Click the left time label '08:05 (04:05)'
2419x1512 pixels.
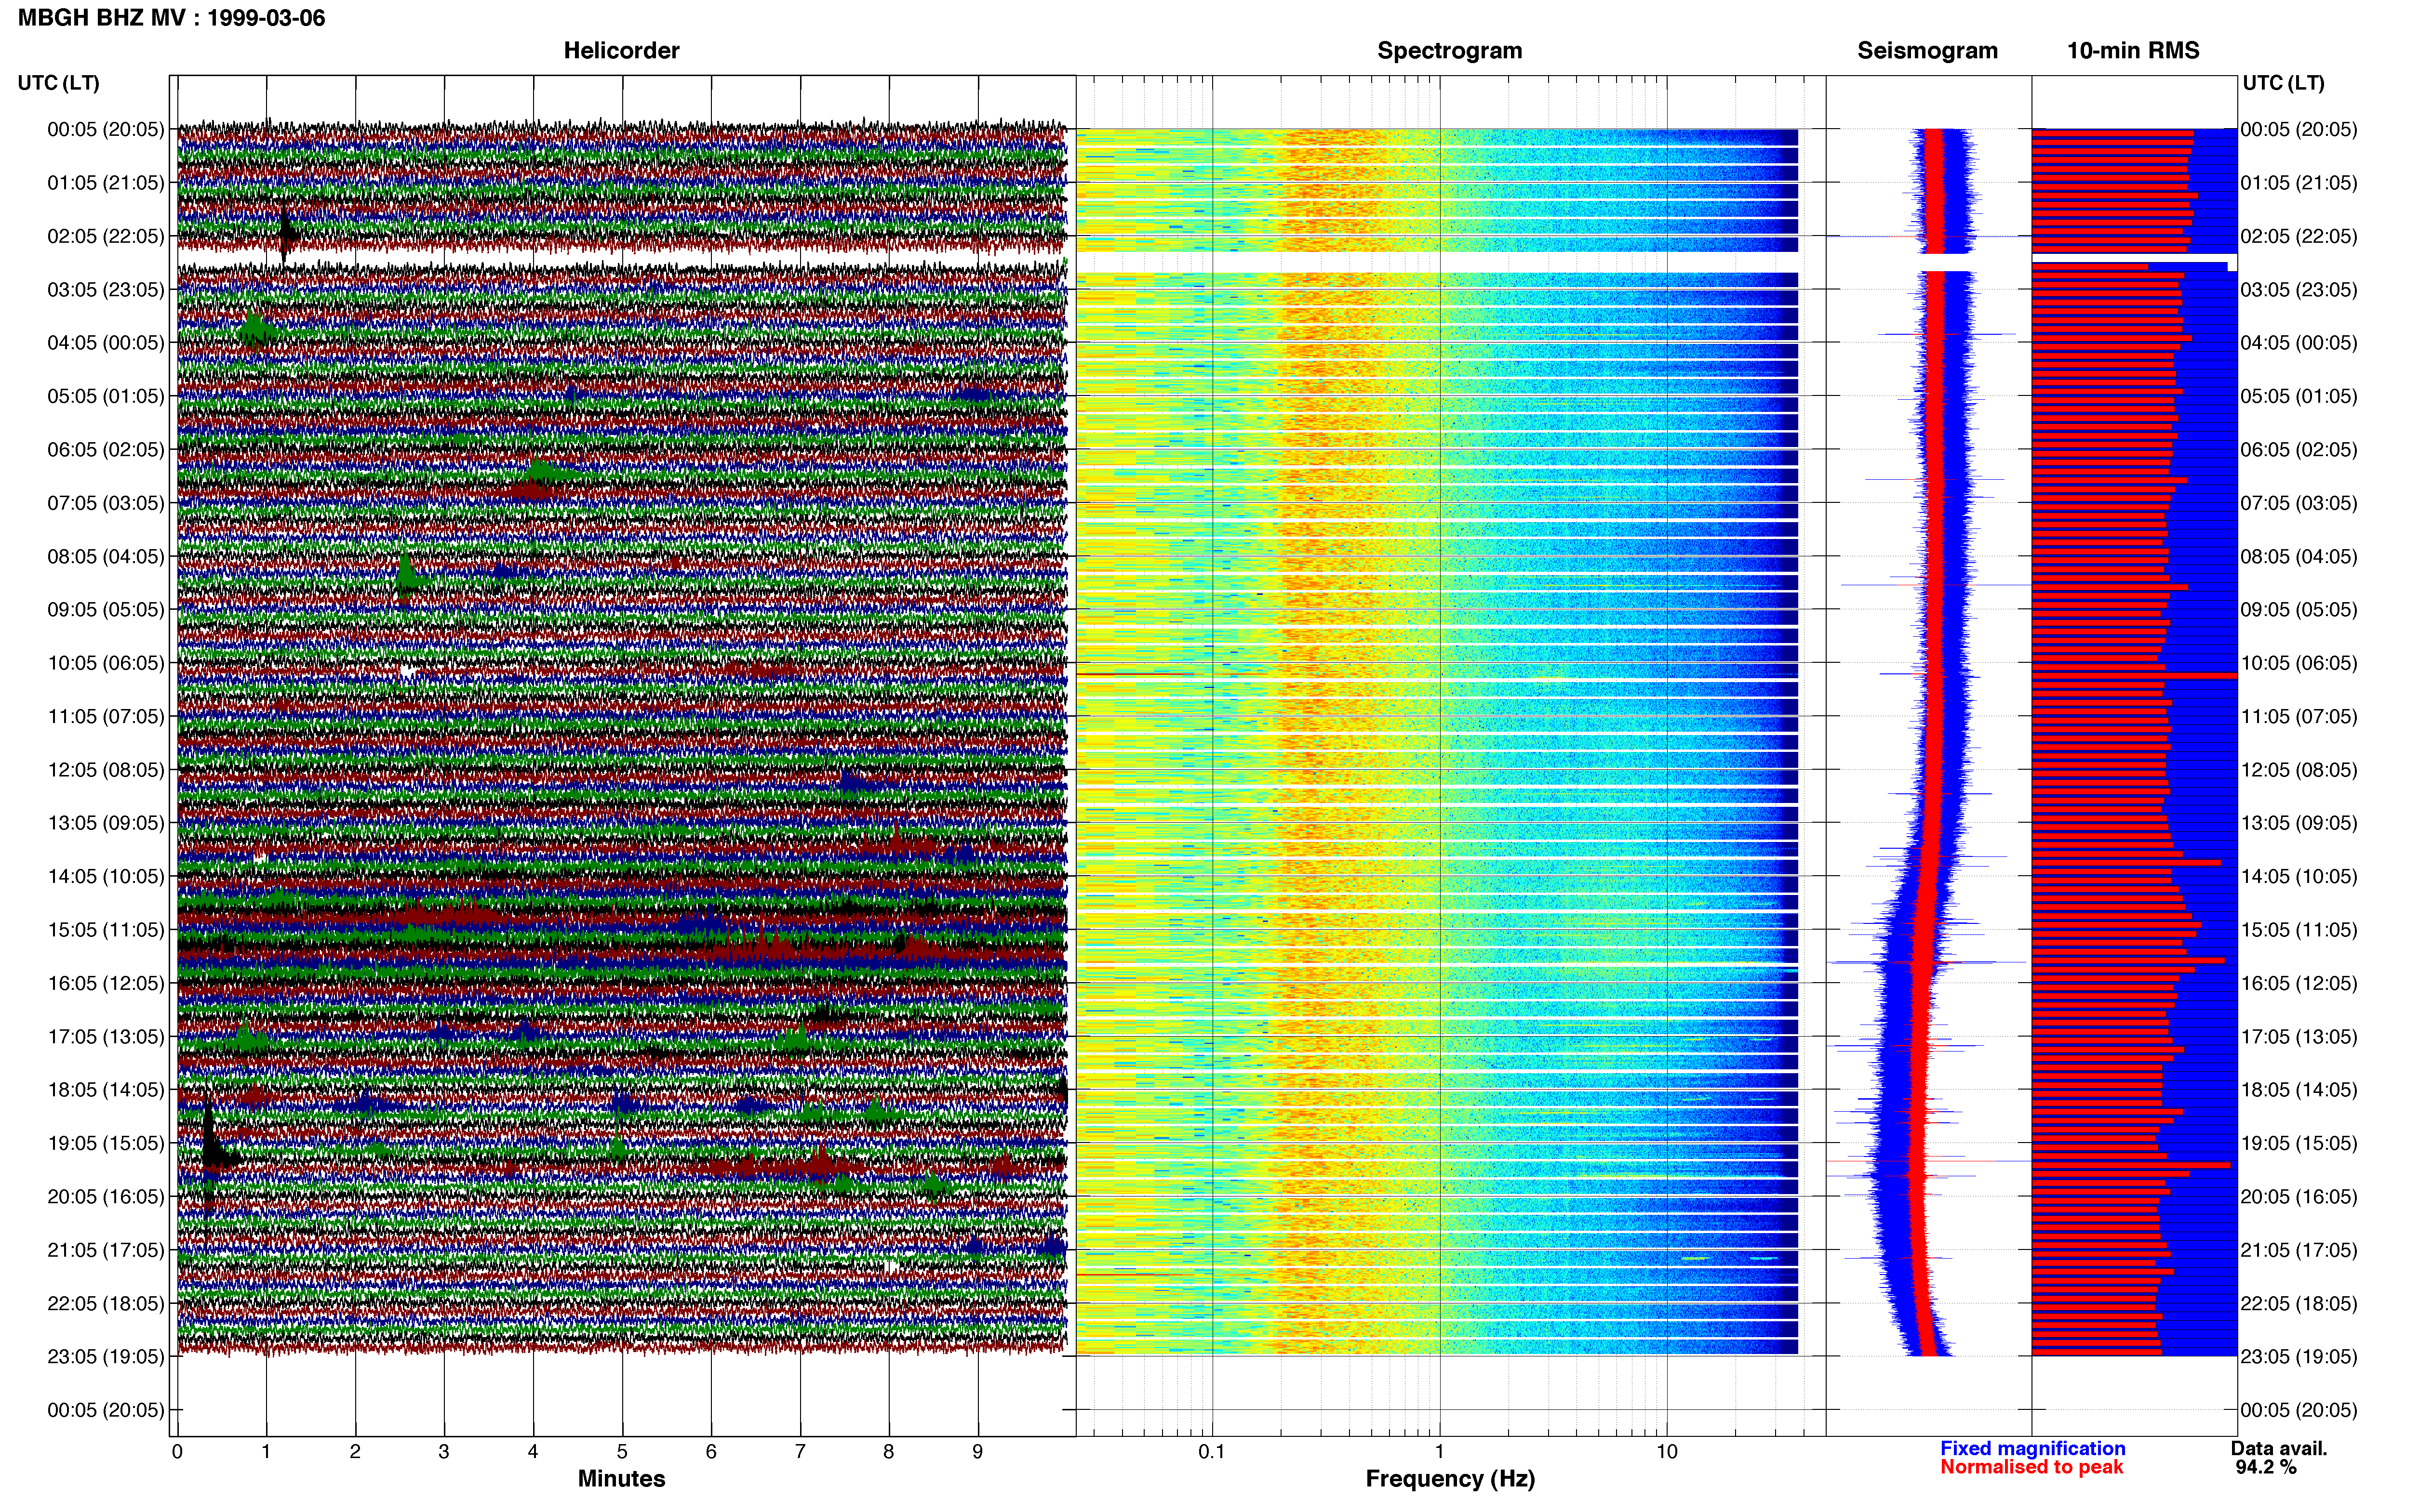[x=105, y=556]
